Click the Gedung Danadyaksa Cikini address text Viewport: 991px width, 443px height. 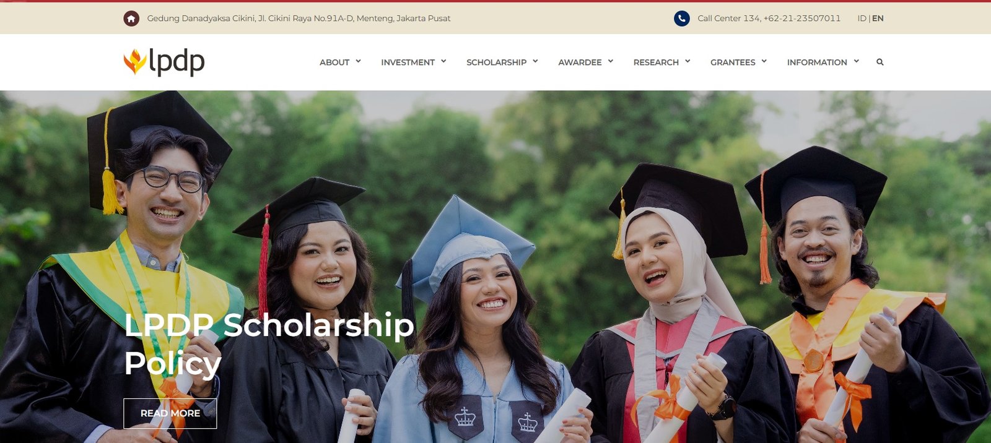pyautogui.click(x=299, y=19)
